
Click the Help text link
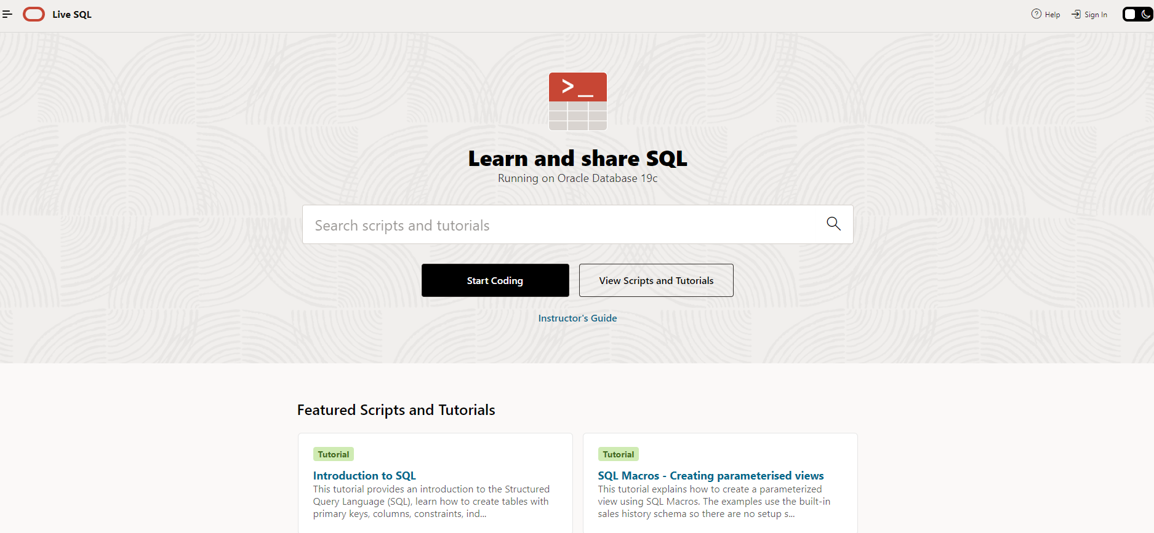tap(1052, 15)
